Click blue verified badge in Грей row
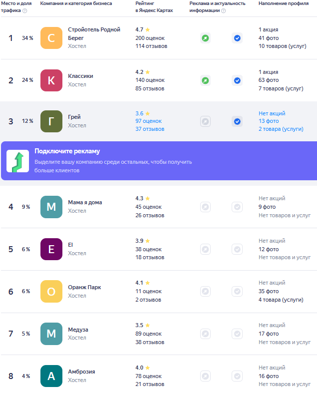 237,121
